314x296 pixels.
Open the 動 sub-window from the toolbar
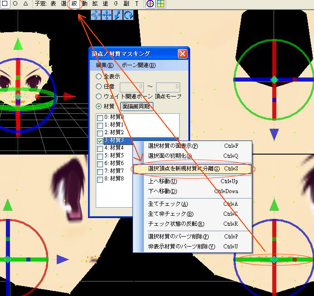[x=84, y=4]
